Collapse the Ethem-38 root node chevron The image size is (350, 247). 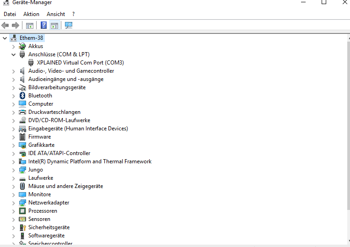click(x=5, y=38)
